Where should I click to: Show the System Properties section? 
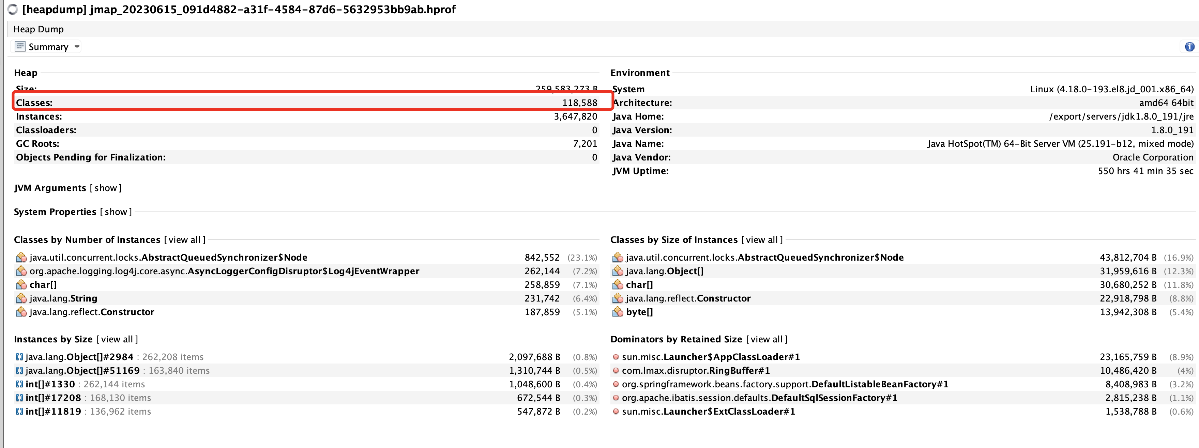point(116,212)
